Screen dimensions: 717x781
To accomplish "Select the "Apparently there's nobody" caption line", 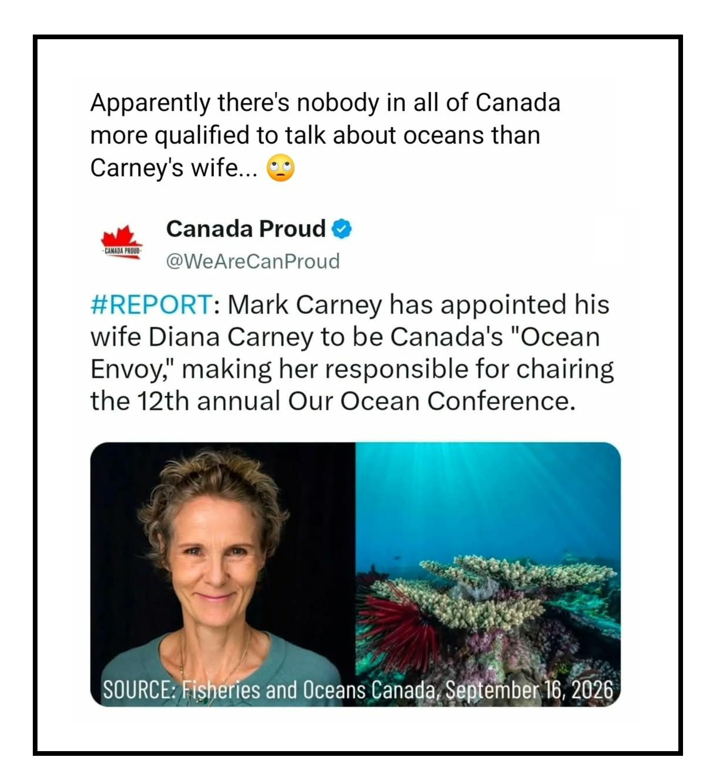I will pos(325,103).
